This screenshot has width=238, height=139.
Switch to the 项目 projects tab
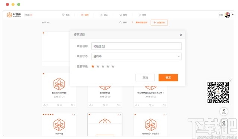85,15
